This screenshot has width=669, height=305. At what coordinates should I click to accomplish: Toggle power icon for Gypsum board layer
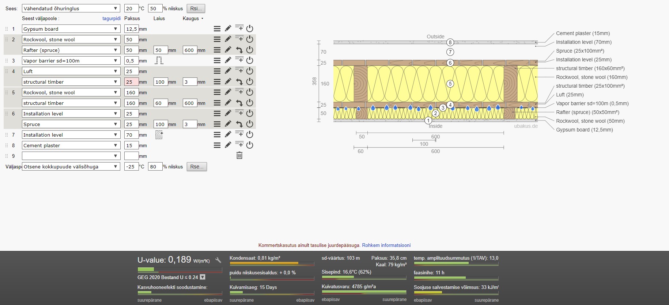point(250,28)
